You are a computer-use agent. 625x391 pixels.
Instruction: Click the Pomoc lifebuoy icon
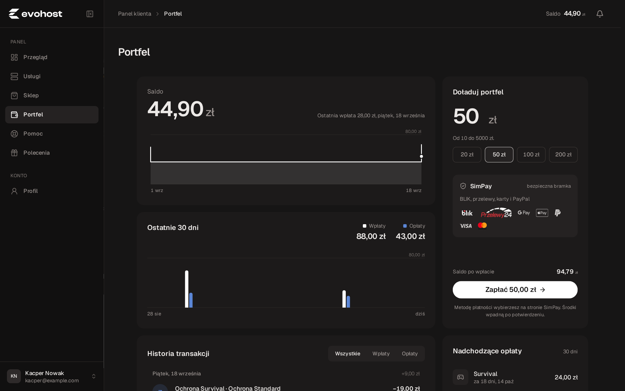point(14,134)
